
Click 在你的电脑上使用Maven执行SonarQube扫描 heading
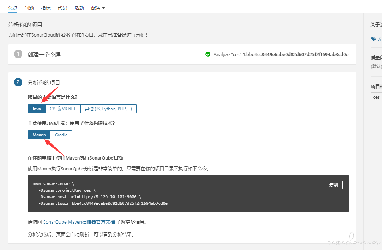(x=75, y=158)
